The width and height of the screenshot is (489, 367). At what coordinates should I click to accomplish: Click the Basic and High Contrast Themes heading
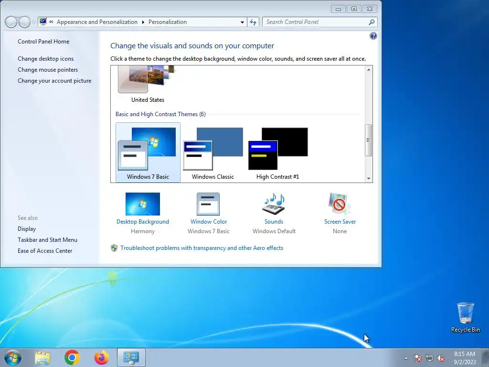pos(160,114)
